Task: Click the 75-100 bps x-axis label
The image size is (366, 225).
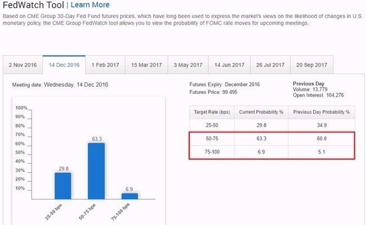Action: [120, 211]
